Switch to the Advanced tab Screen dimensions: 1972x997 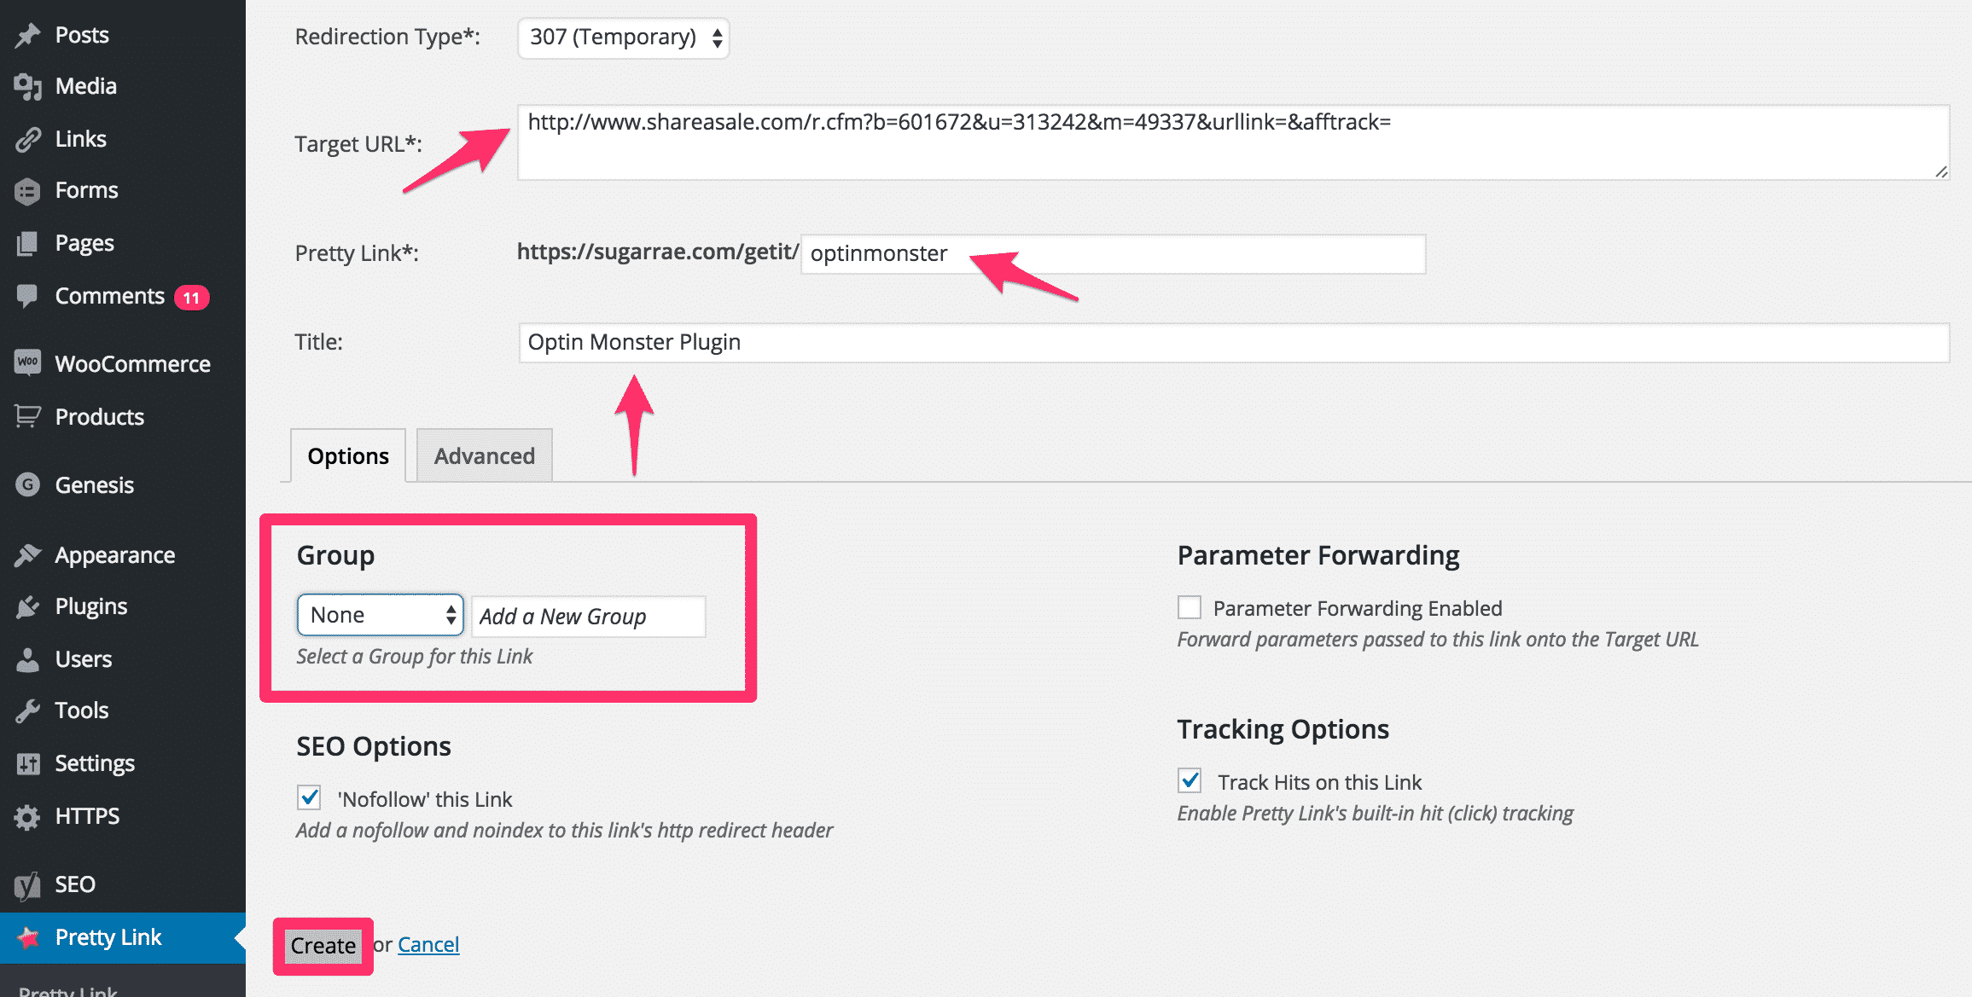pos(485,455)
